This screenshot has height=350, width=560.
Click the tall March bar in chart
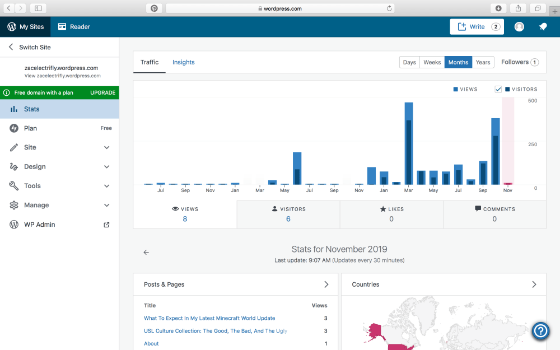pyautogui.click(x=409, y=143)
